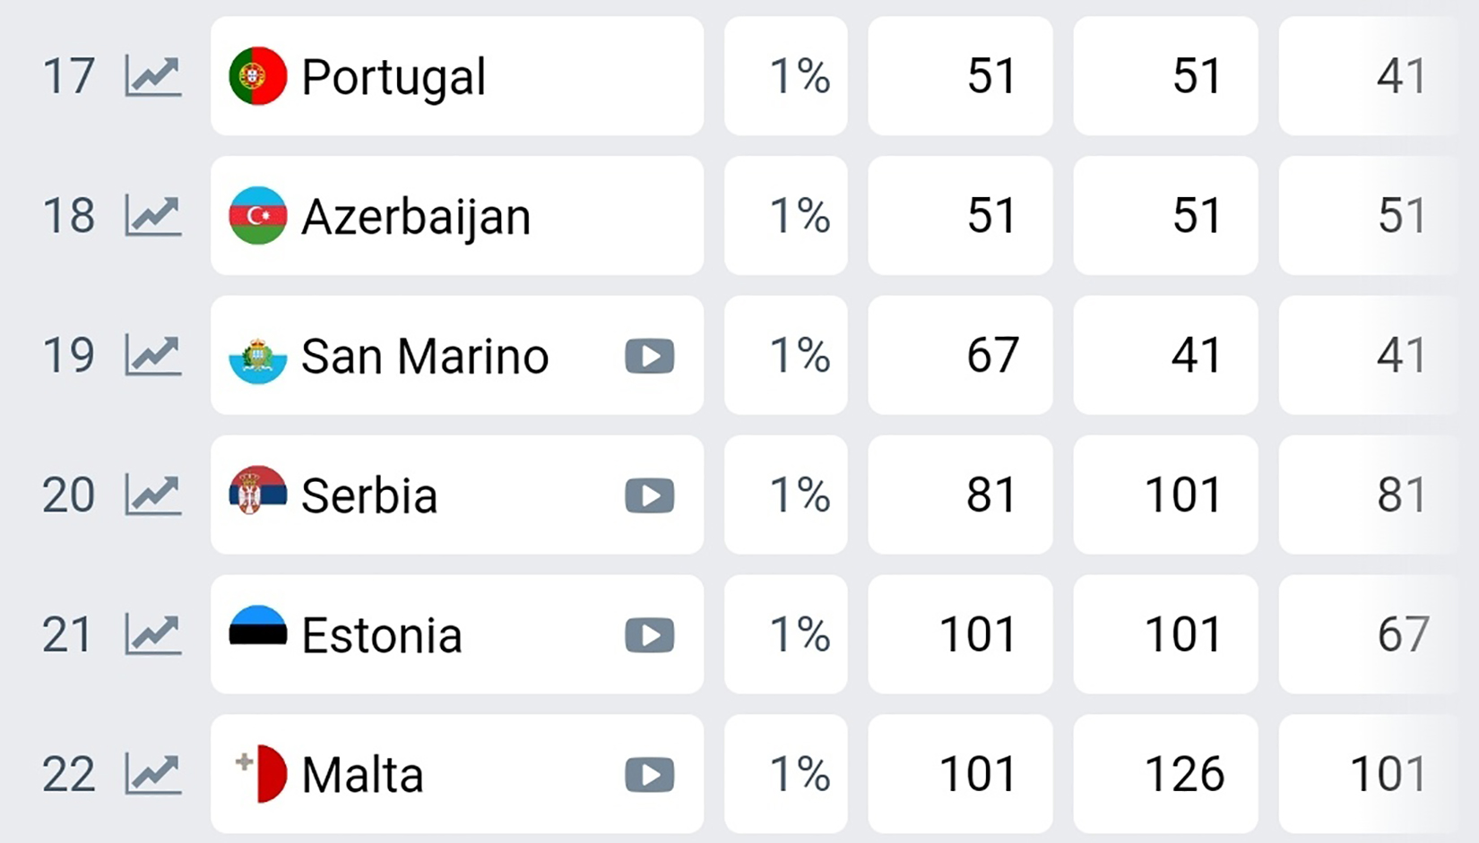This screenshot has width=1479, height=843.
Task: Click the odds value 67 for San Marino
Action: click(960, 355)
